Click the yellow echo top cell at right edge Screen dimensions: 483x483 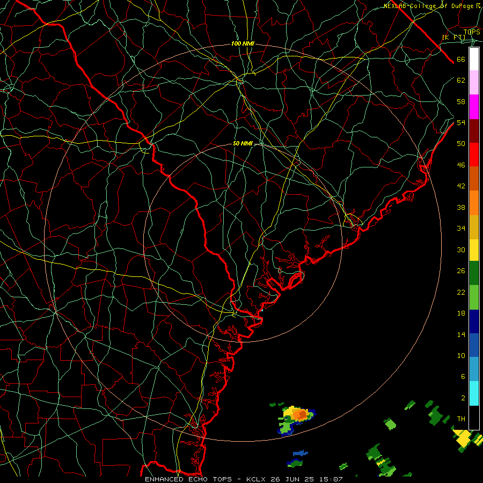(462, 437)
